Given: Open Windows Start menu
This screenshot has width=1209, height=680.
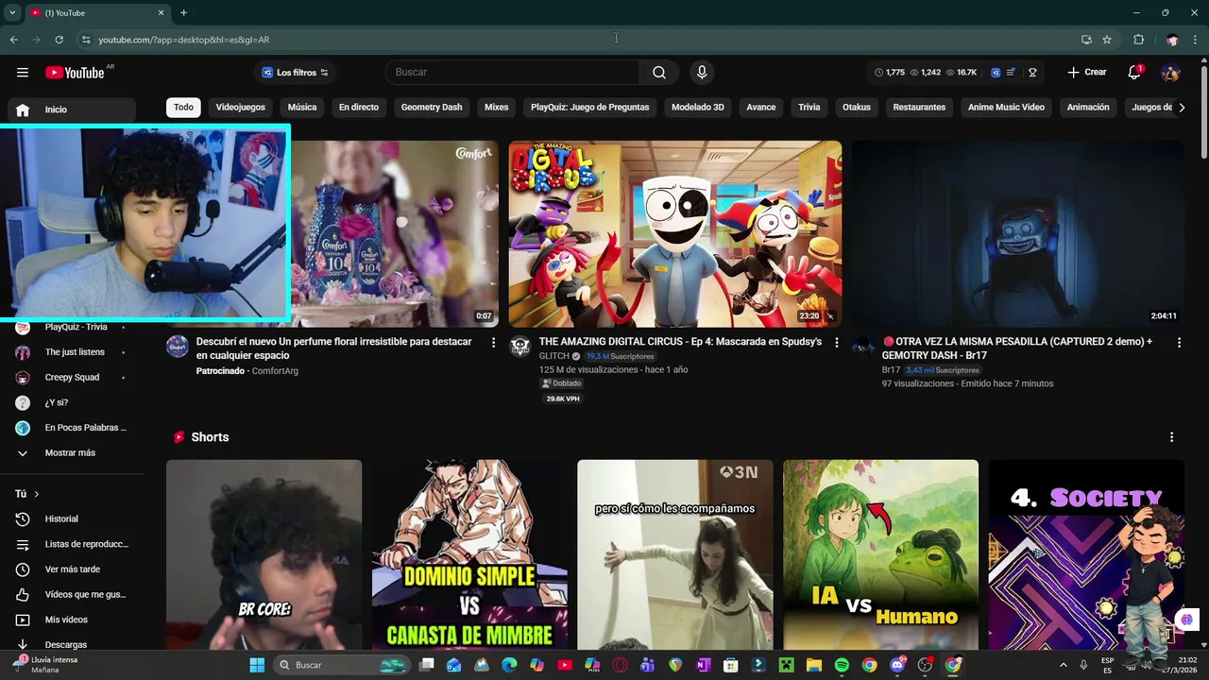Looking at the screenshot, I should tap(257, 665).
